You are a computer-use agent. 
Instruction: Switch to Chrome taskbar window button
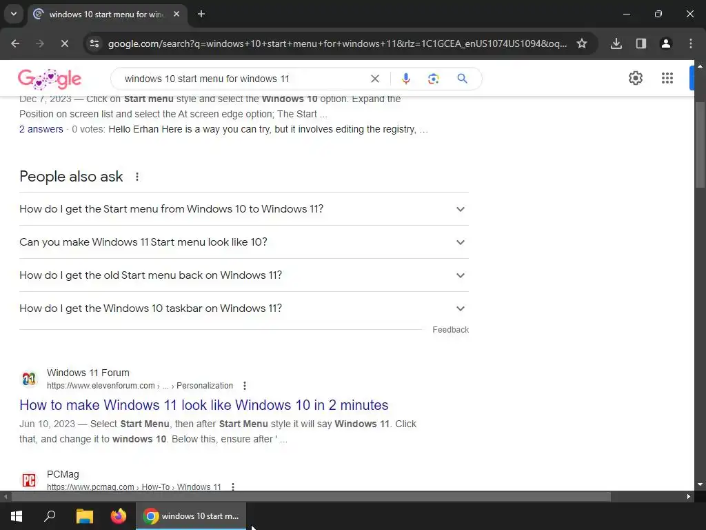click(191, 516)
